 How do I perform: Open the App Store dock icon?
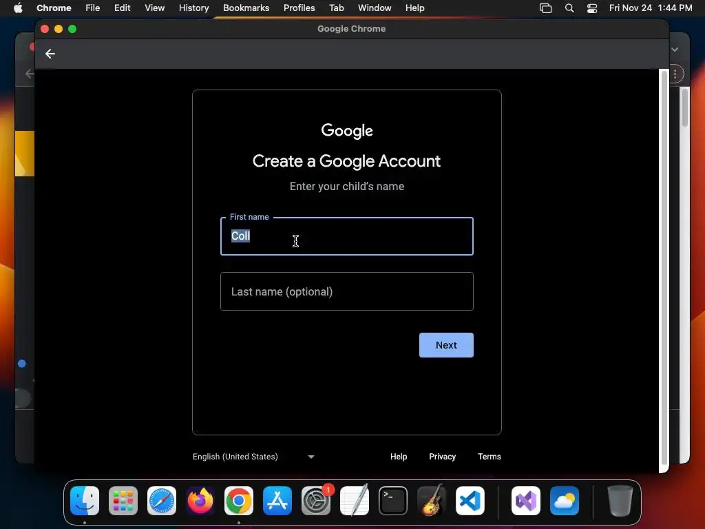tap(277, 501)
